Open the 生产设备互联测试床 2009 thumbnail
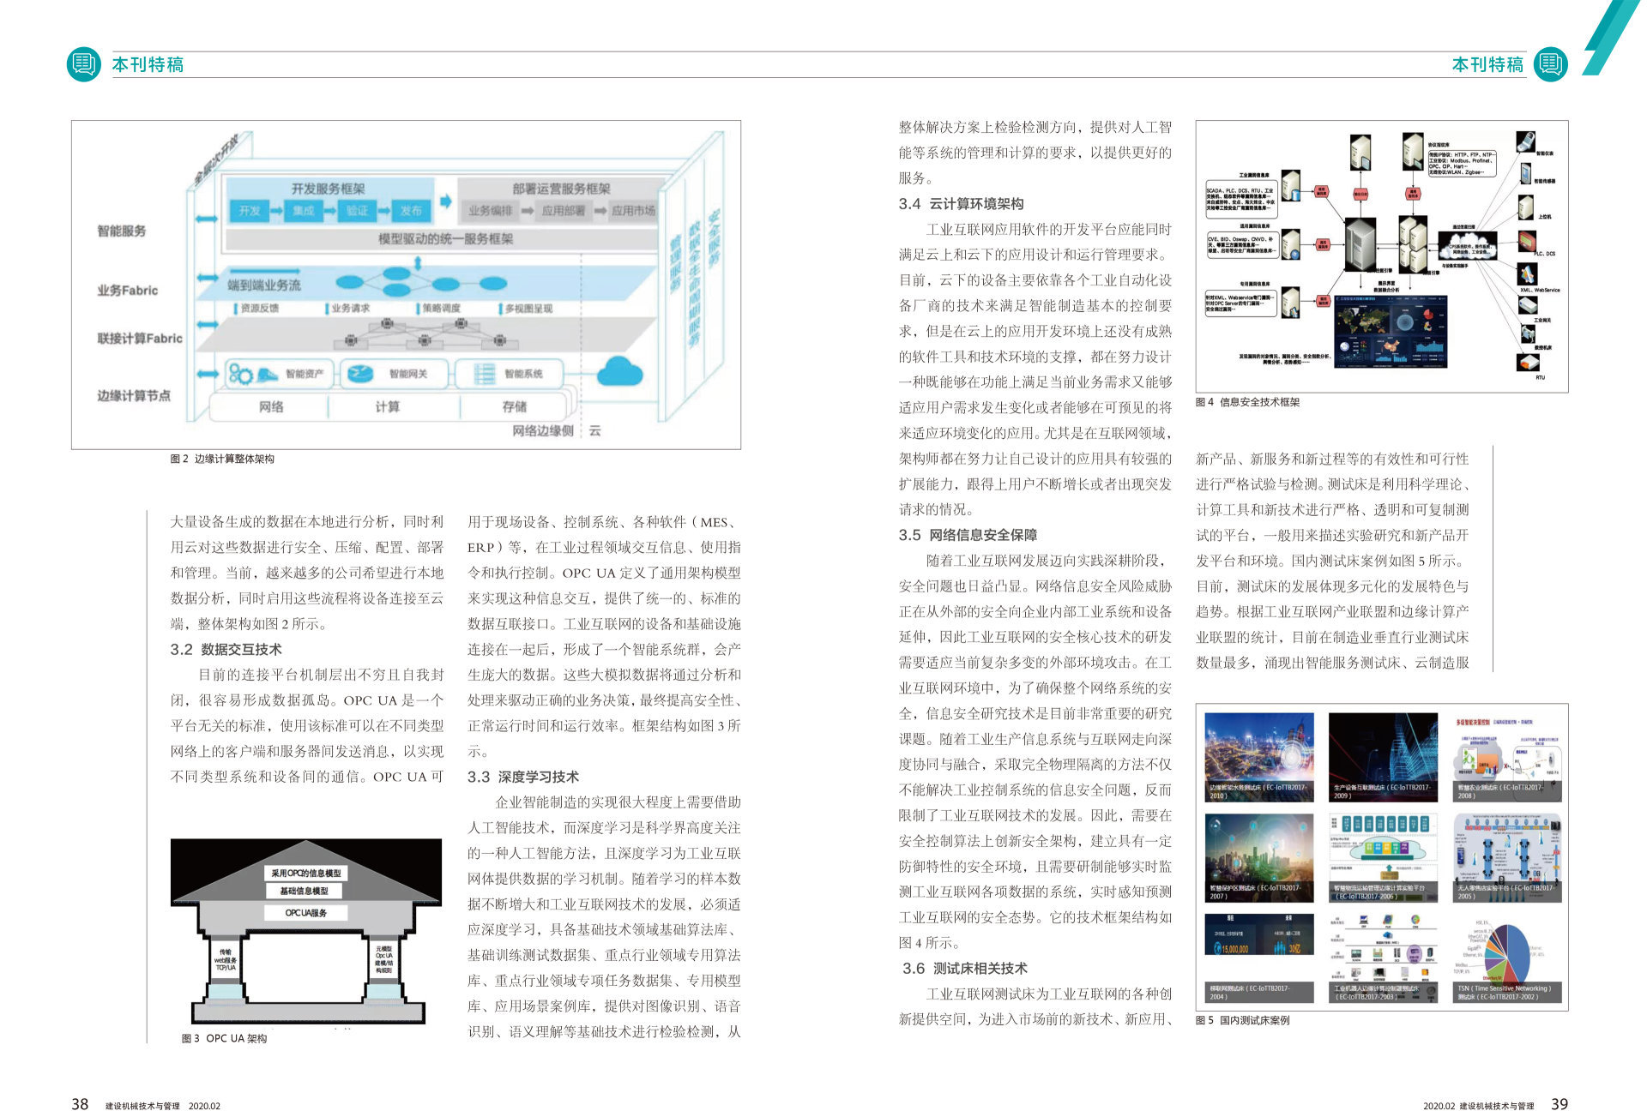This screenshot has height=1117, width=1647. (x=1383, y=758)
